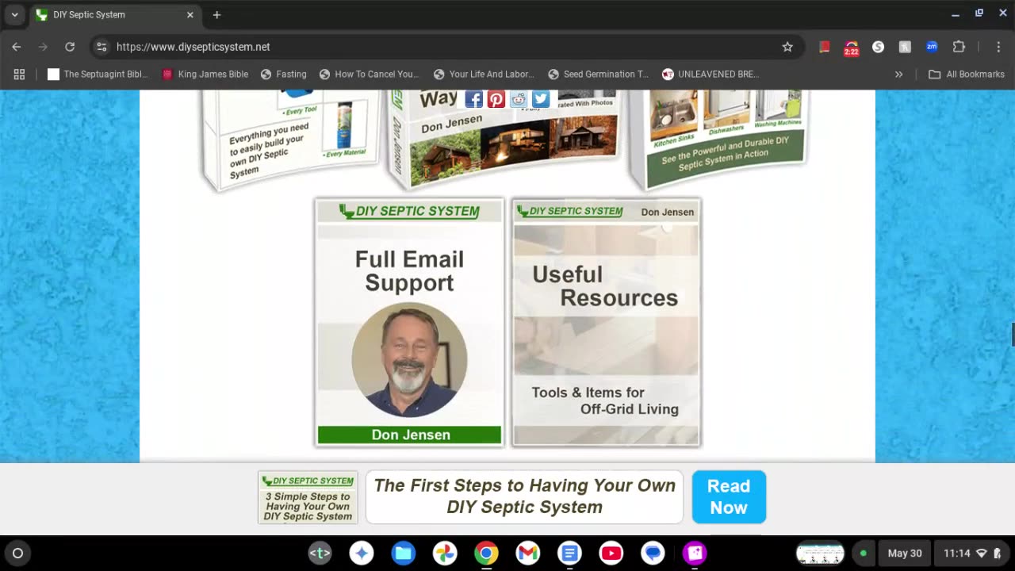This screenshot has height=571, width=1015.
Task: Open ChromeOS launcher circle
Action: click(x=17, y=553)
